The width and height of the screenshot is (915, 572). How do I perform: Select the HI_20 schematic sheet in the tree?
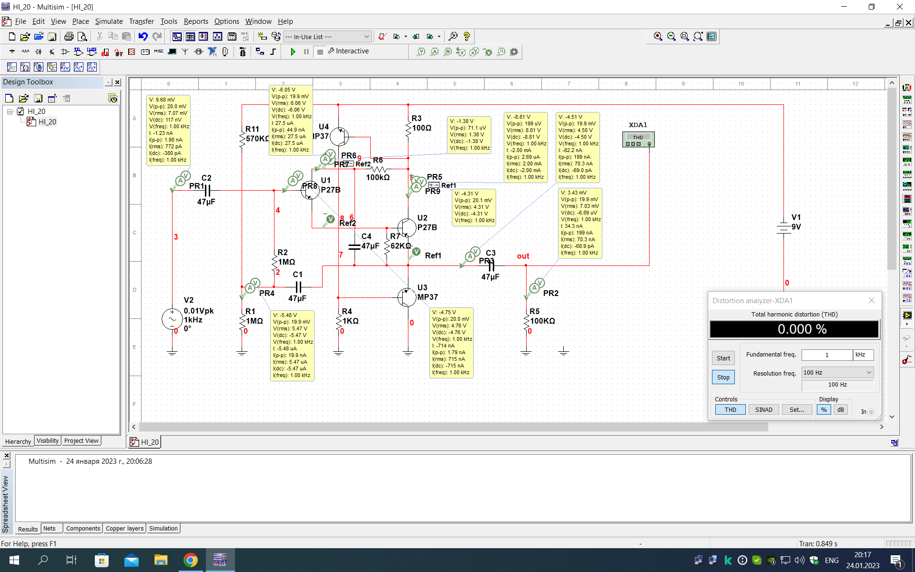[47, 122]
